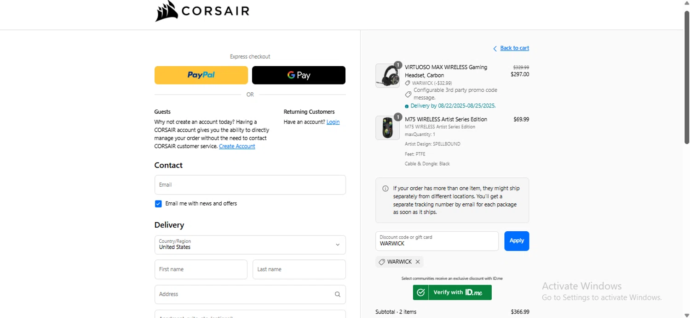This screenshot has width=690, height=318.
Task: Click the Feet: PTFE text
Action: [x=415, y=154]
